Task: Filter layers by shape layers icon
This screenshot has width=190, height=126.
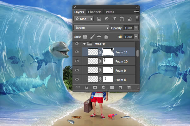Action: point(122,19)
